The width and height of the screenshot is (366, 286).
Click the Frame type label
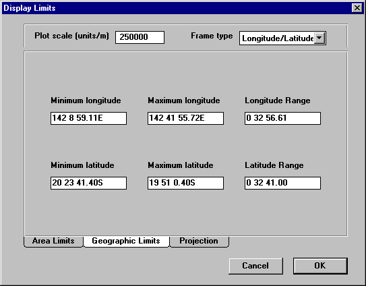click(x=212, y=36)
